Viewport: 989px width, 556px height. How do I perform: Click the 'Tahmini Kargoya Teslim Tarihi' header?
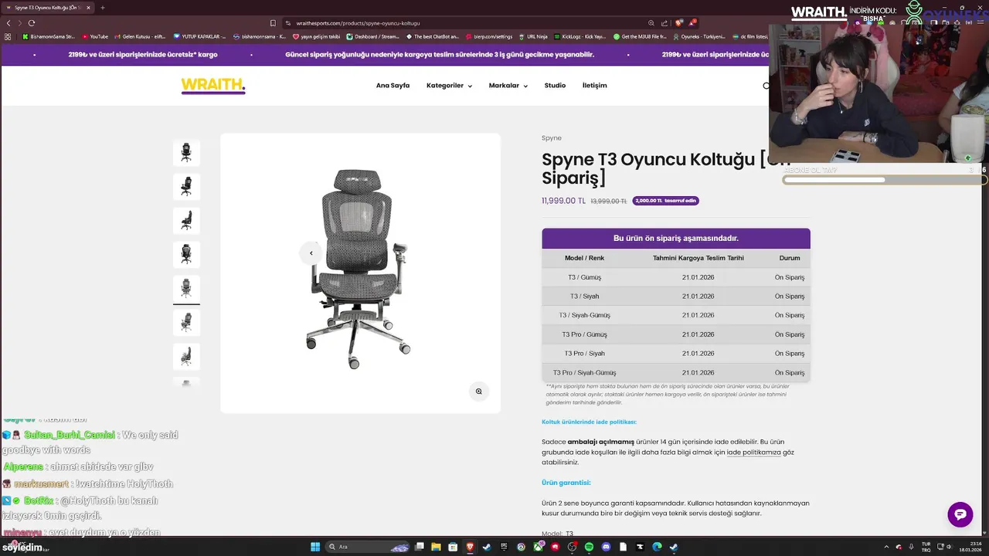point(698,258)
